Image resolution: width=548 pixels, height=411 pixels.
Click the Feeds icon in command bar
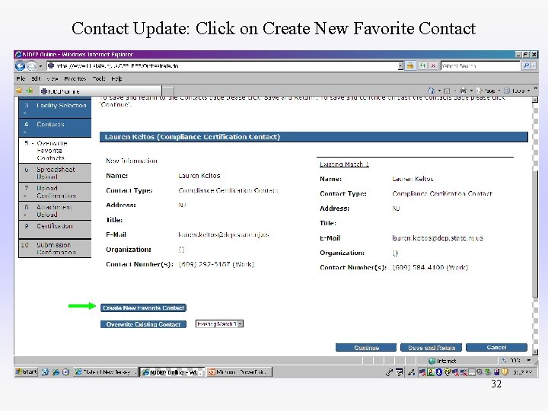447,91
